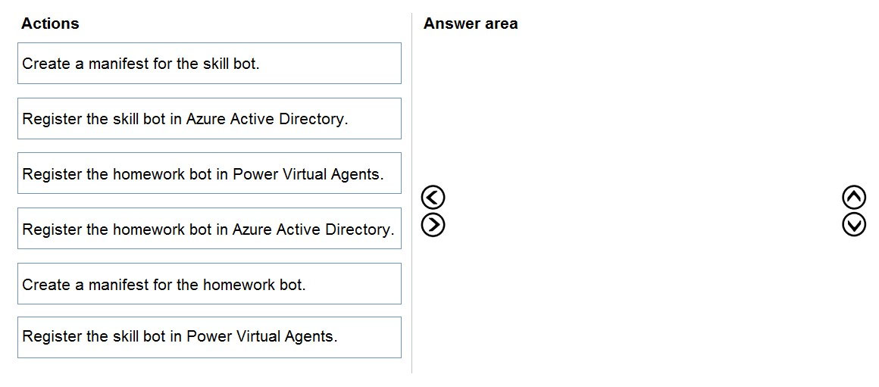Image resolution: width=879 pixels, height=387 pixels.
Task: Select 'Create a manifest for the homework bot' action
Action: point(209,284)
